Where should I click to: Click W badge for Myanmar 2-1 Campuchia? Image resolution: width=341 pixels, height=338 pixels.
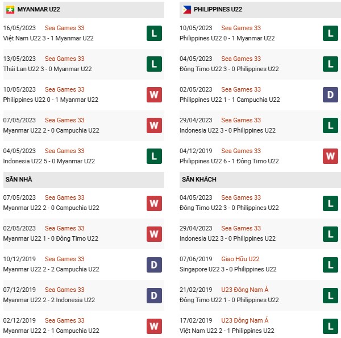tap(153, 325)
